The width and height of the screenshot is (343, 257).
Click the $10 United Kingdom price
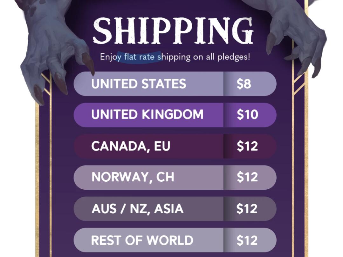[x=247, y=114]
